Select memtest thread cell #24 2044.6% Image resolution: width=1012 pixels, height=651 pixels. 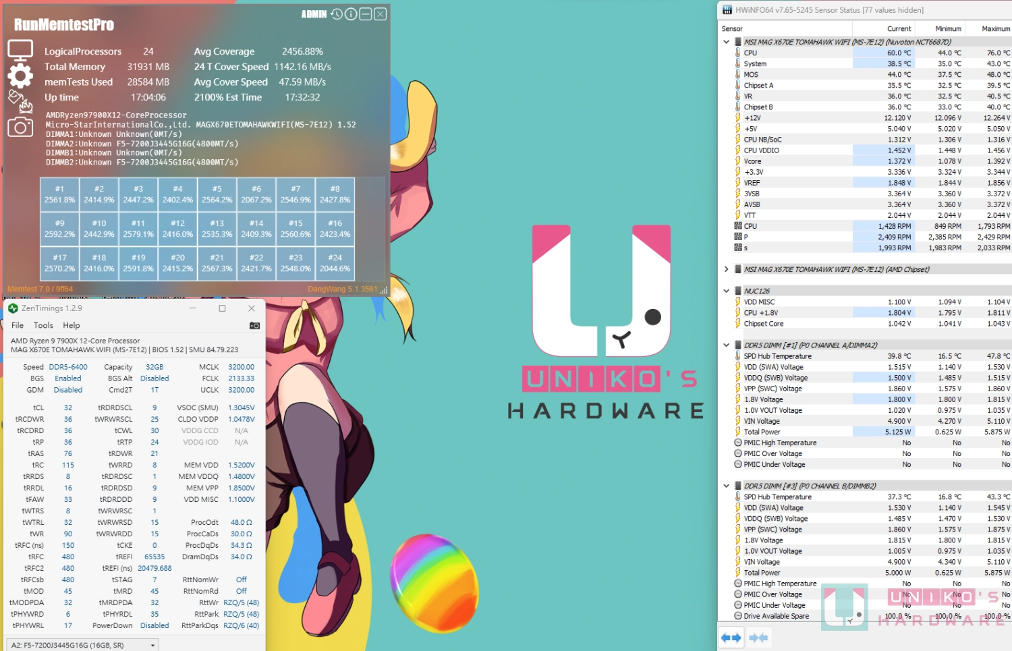(335, 263)
